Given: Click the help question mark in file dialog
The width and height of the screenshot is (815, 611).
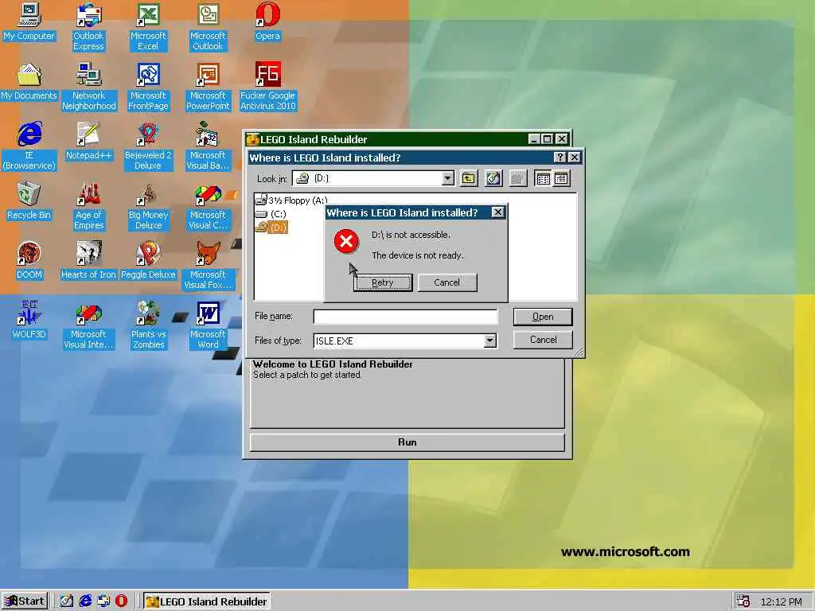Looking at the screenshot, I should pos(560,158).
